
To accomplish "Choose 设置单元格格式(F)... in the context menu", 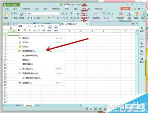I will (x=41, y=73).
